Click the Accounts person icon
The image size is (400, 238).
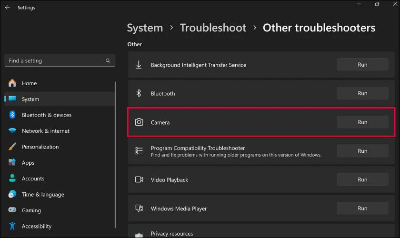click(x=12, y=178)
